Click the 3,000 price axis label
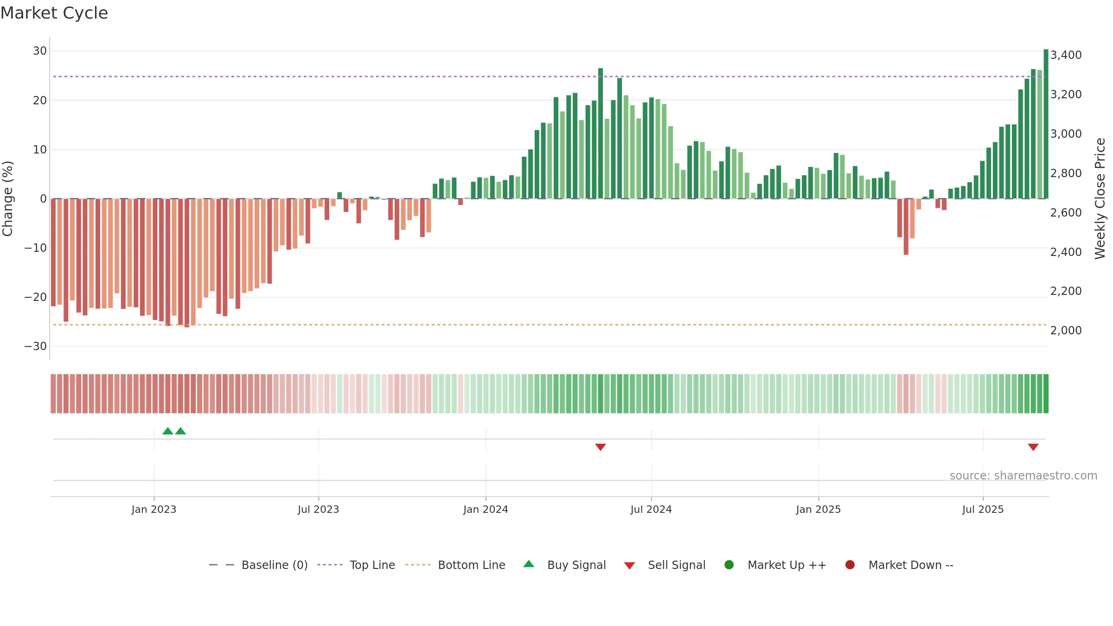 click(1066, 134)
